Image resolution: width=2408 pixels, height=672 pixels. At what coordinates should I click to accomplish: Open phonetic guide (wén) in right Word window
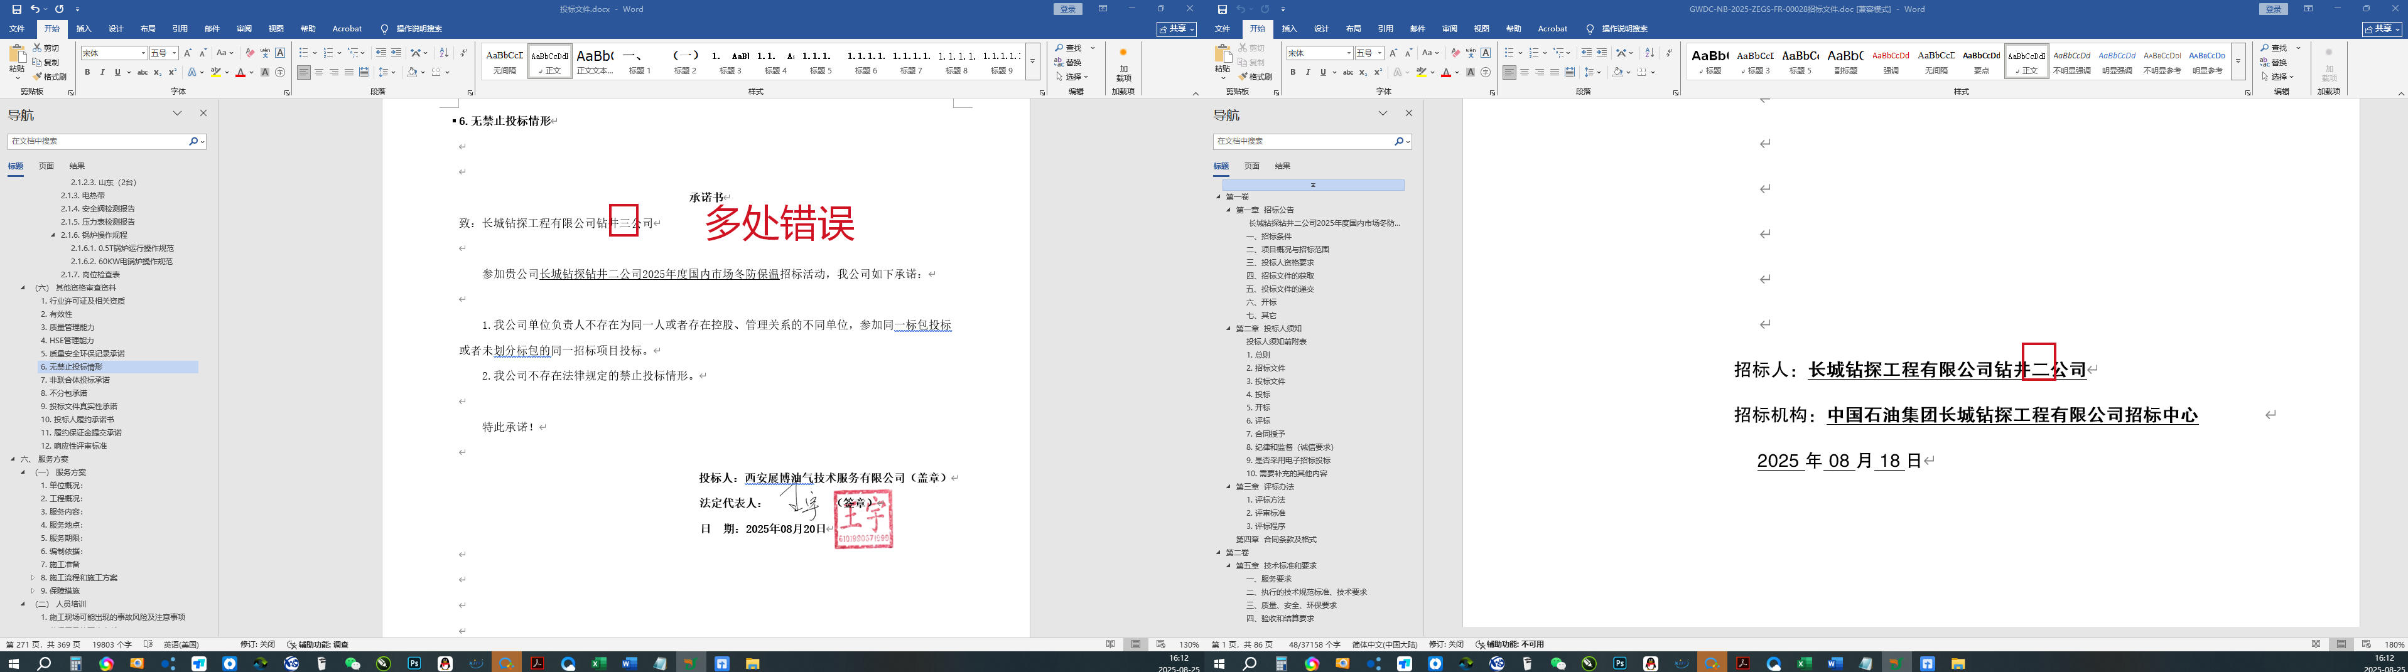1471,53
